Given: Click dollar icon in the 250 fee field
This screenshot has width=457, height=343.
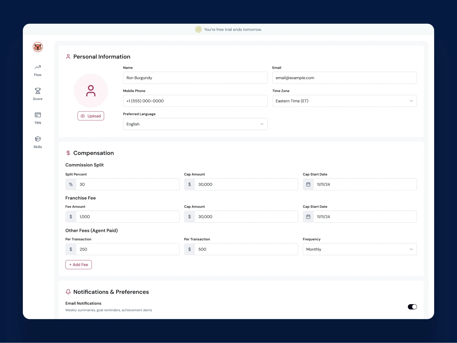Looking at the screenshot, I should click(x=71, y=249).
